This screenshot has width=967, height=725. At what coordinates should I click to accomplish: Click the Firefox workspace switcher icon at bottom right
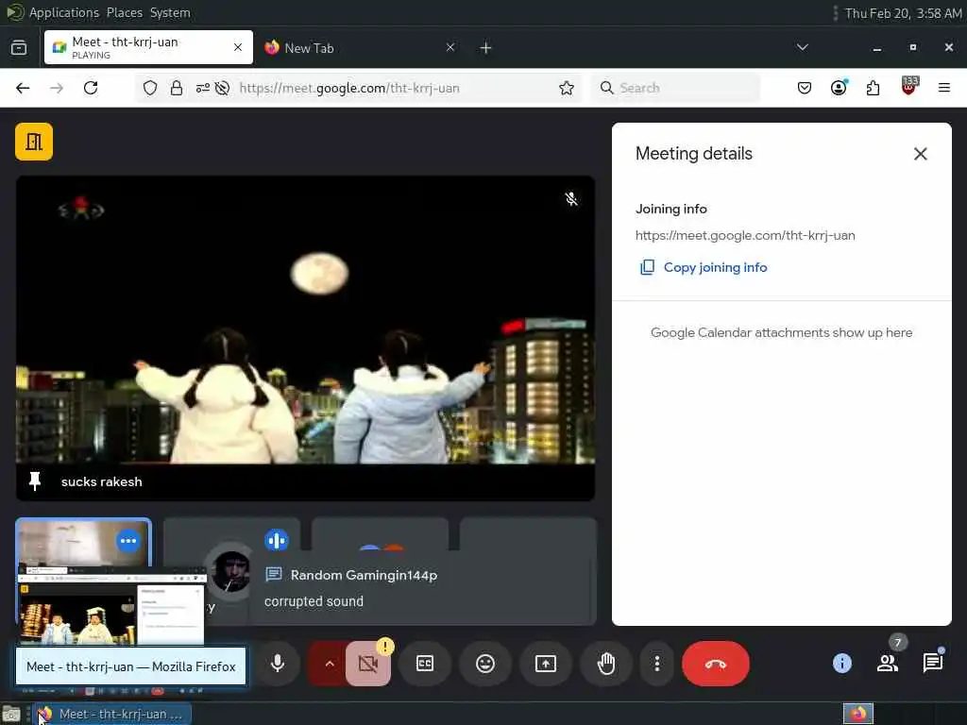coord(857,714)
